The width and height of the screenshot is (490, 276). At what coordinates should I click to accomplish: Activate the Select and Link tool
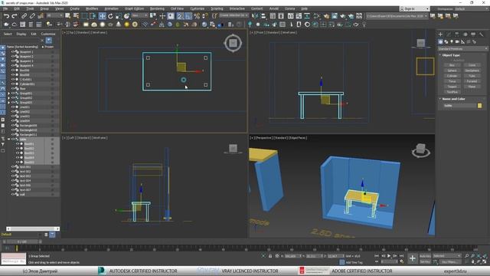click(24, 16)
